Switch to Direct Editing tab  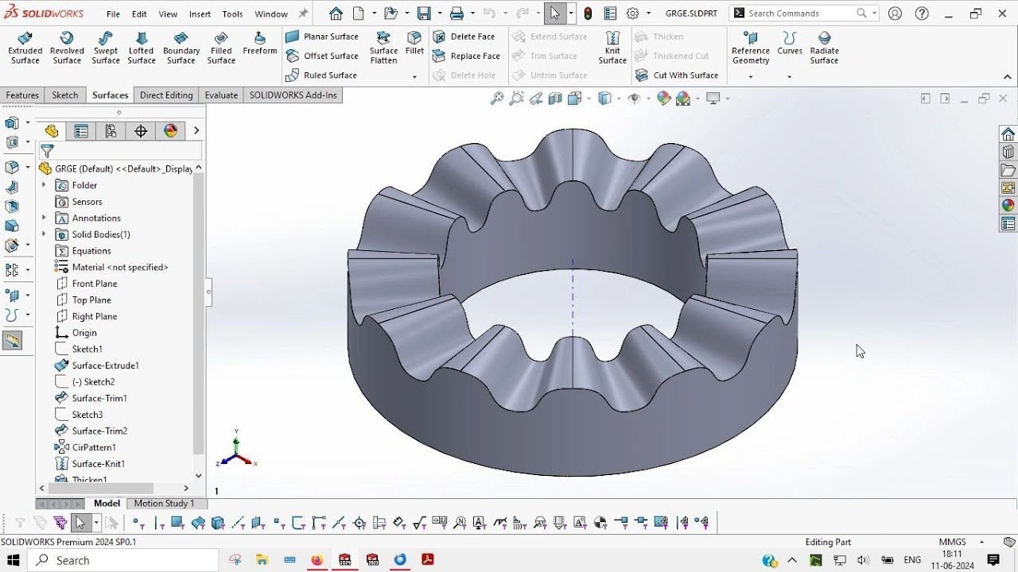166,95
